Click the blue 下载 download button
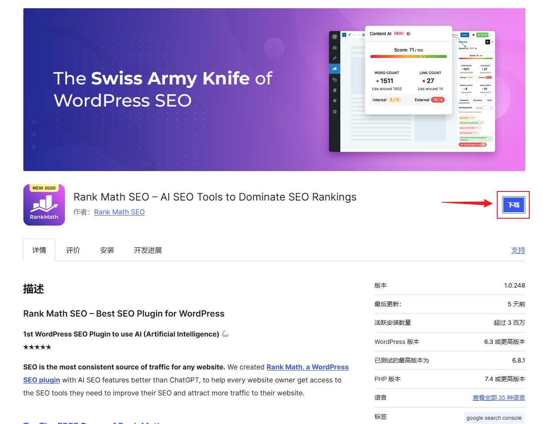560x424 pixels. 513,205
